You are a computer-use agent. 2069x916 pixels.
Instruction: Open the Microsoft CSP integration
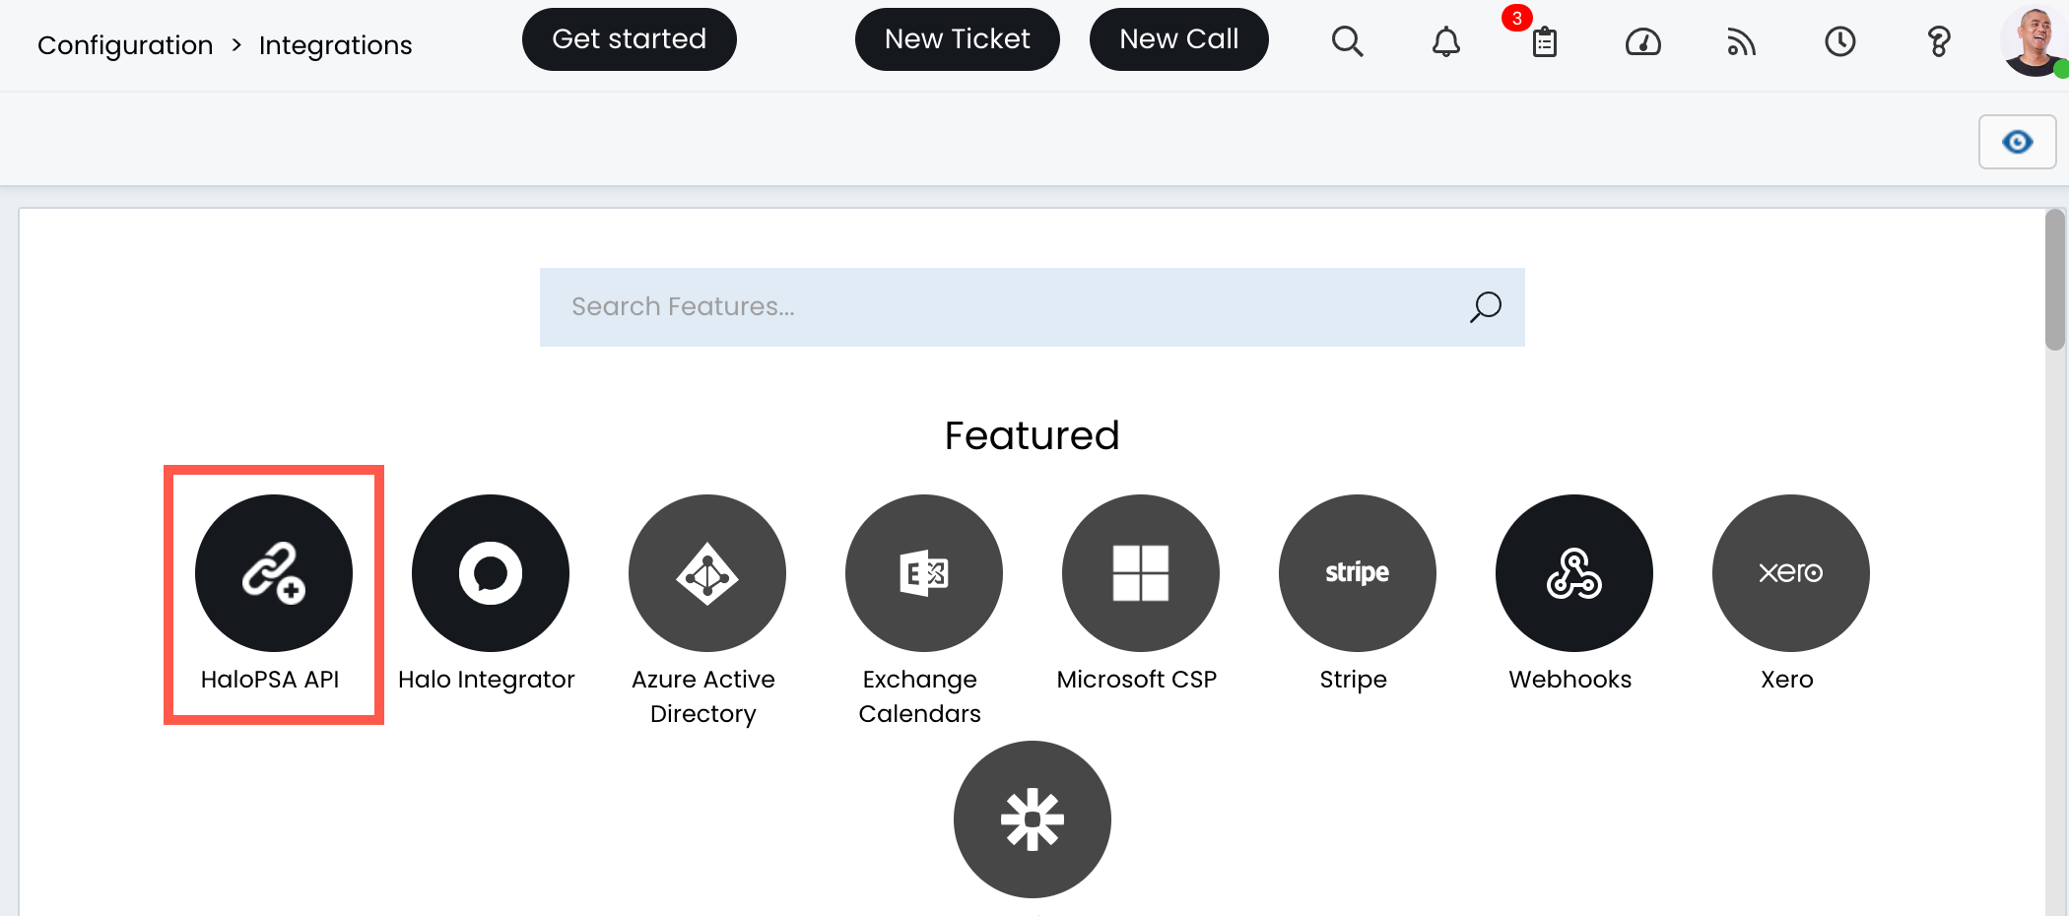[1140, 573]
